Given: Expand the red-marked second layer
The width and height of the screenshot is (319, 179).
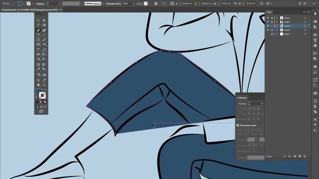Looking at the screenshot, I should (x=277, y=22).
